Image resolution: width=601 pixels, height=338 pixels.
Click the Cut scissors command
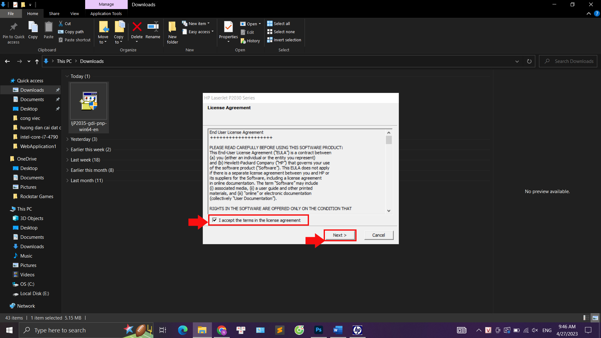(x=65, y=23)
